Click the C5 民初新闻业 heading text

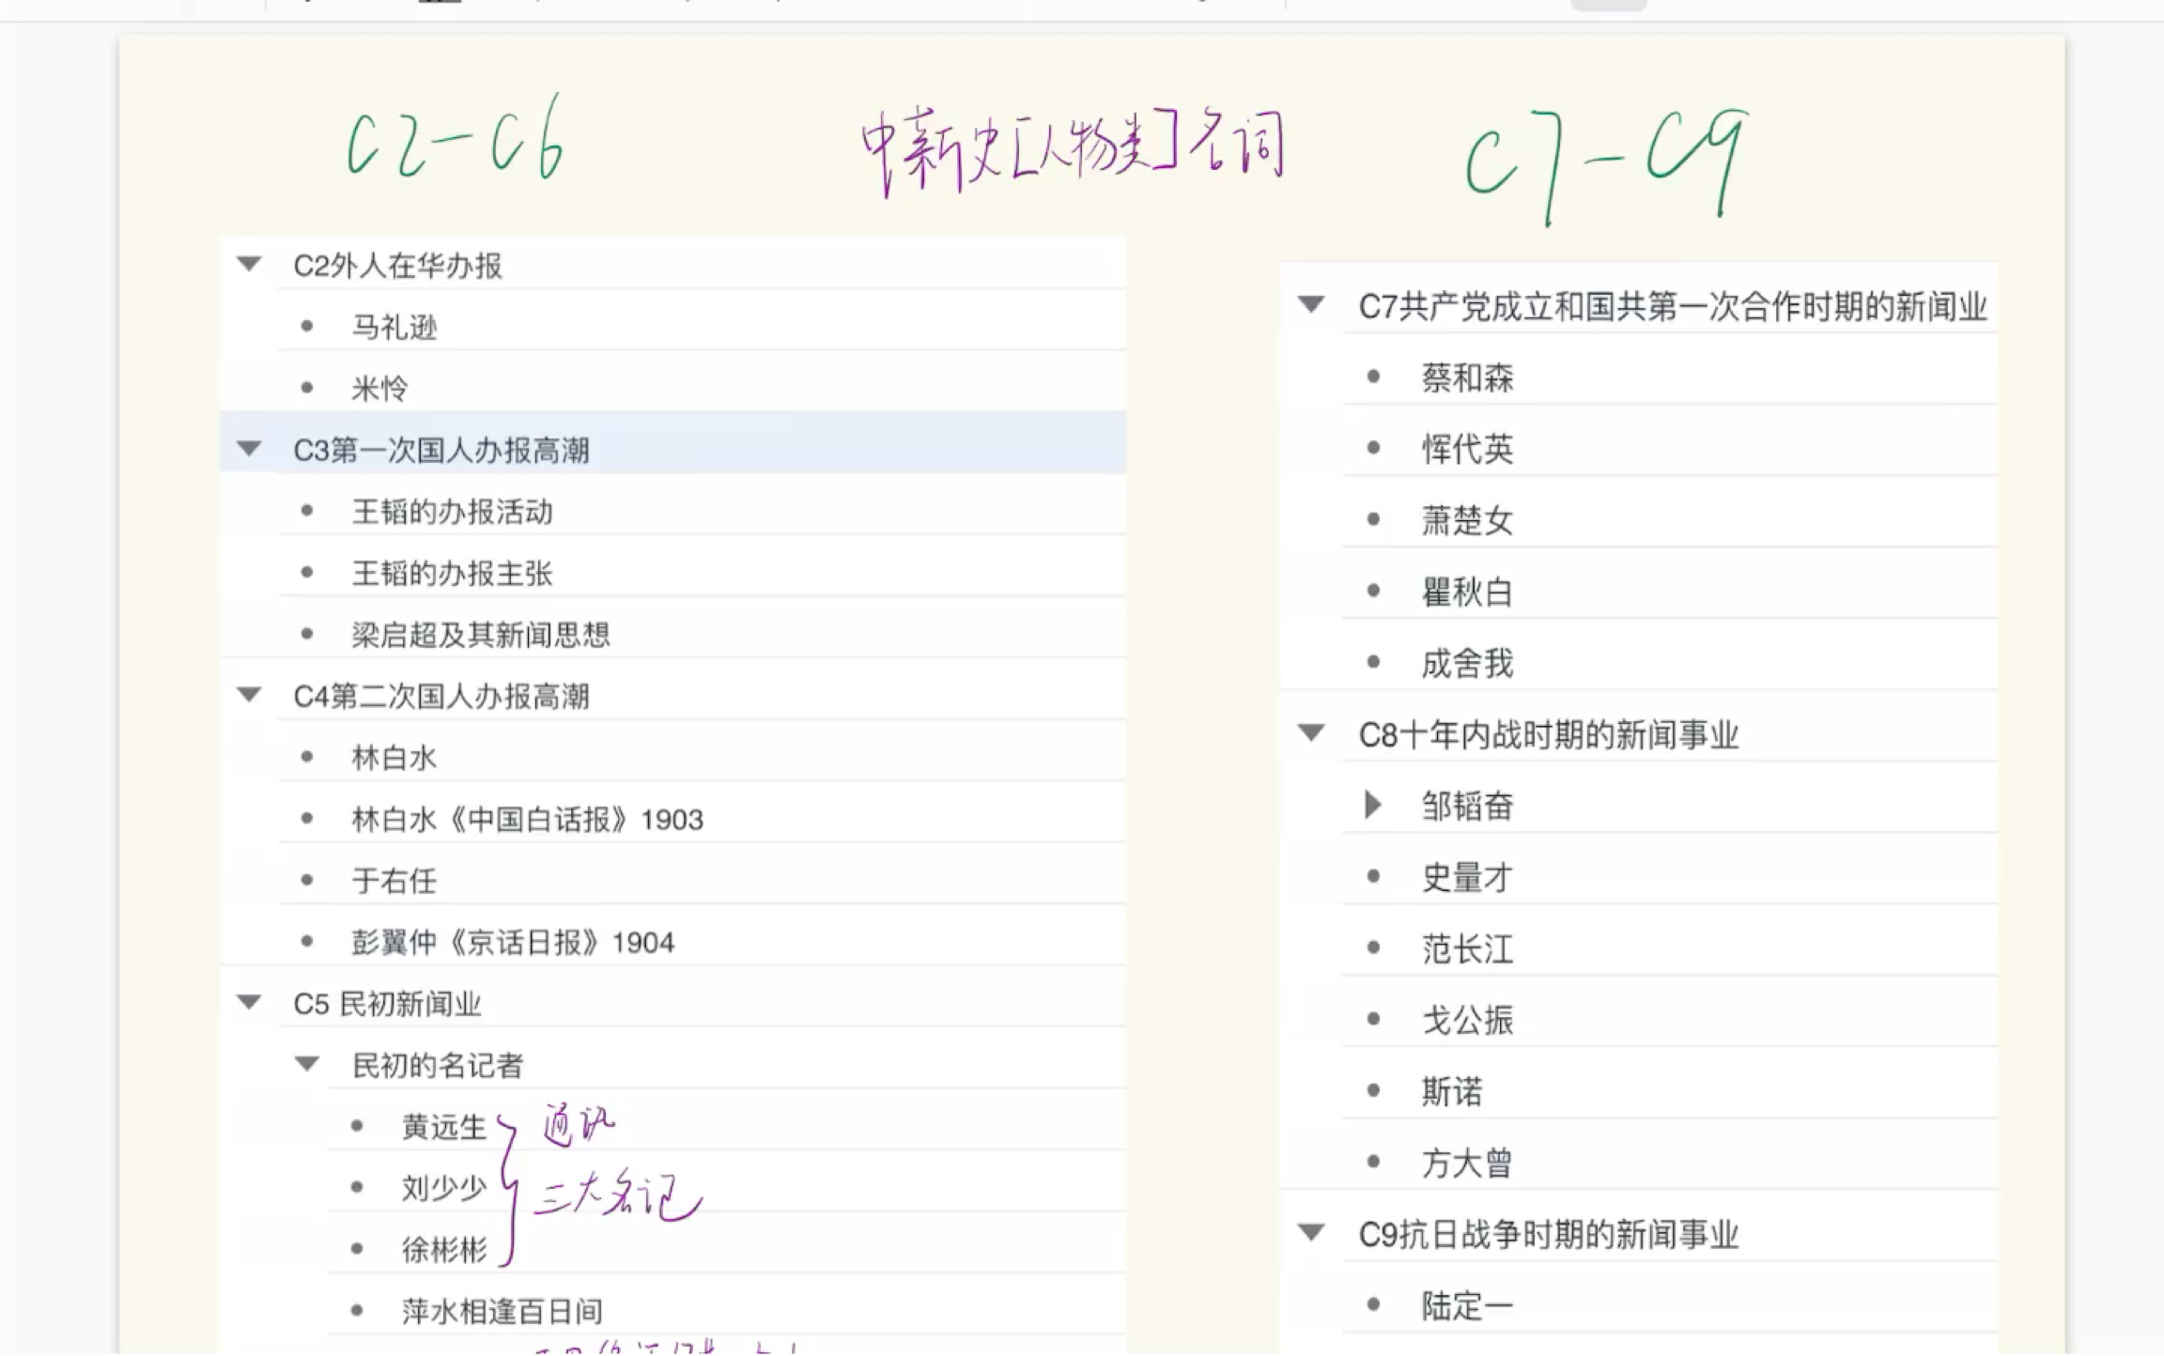pos(387,1003)
